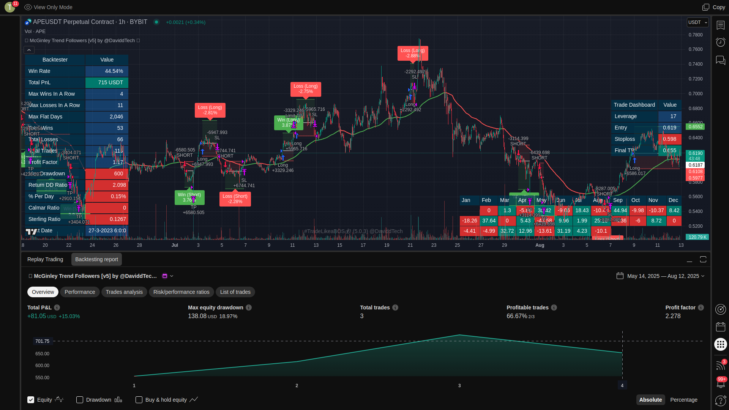This screenshot has height=410, width=729.
Task: Click the Stoploss 0.598 cell
Action: point(670,139)
